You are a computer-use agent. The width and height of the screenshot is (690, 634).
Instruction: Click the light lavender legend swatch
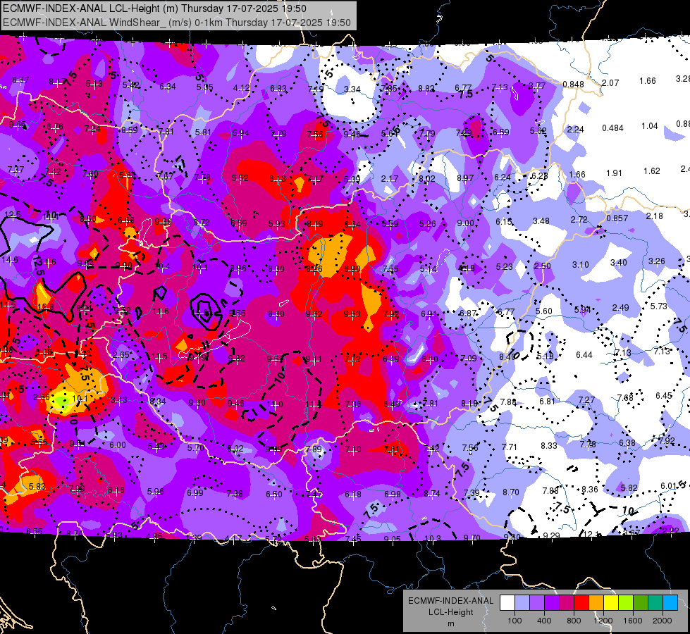pos(522,603)
